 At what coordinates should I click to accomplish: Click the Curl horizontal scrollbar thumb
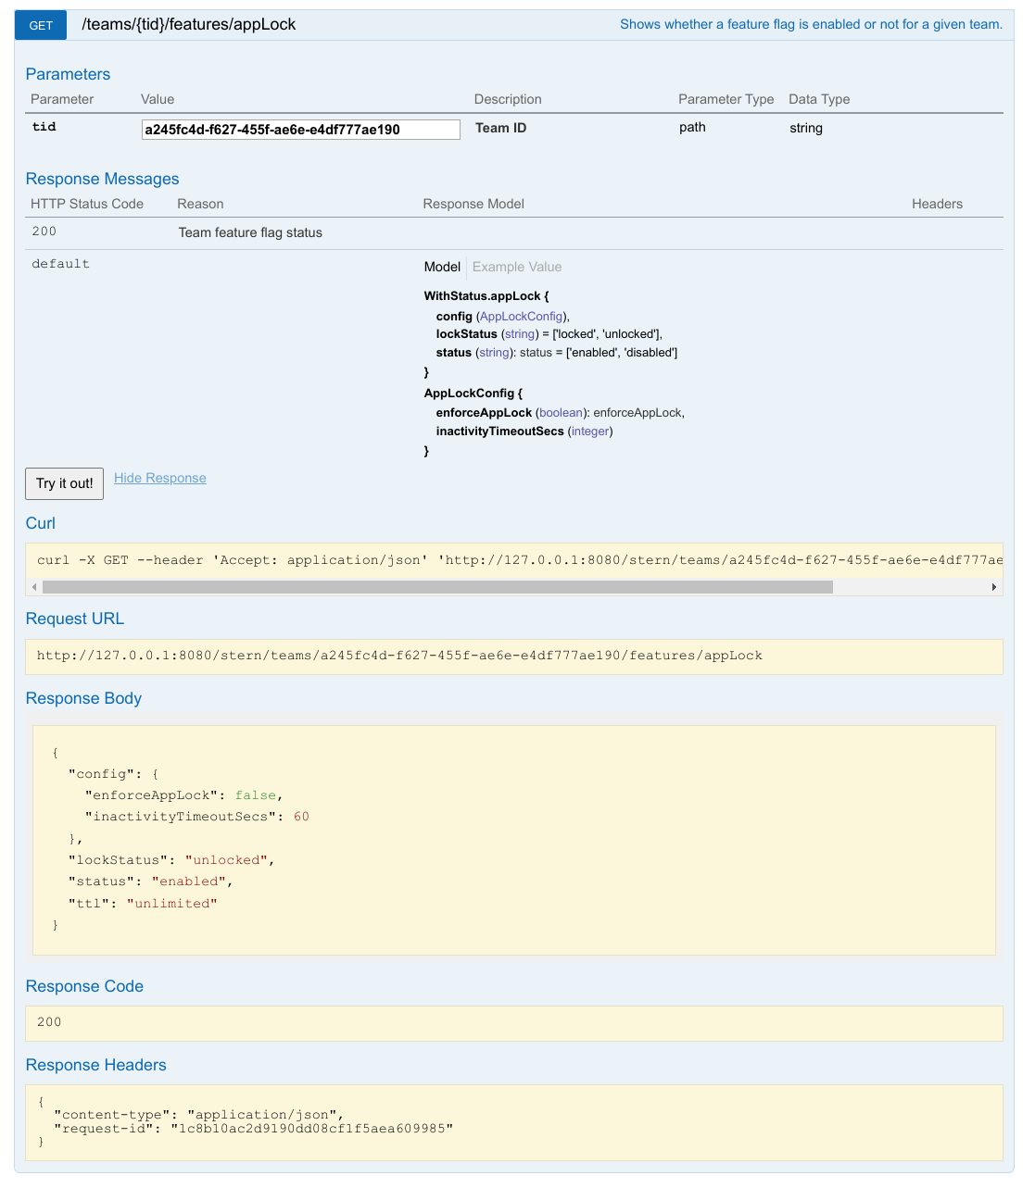pyautogui.click(x=437, y=587)
